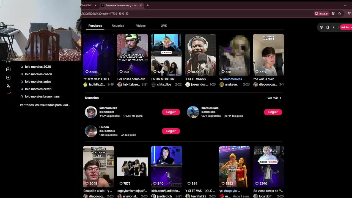
Task: Switch to the Usuarios tab
Action: (118, 26)
